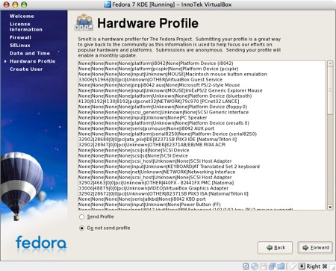Click the line 'Platform Device (serial8250)'
The height and width of the screenshot is (271, 336).
point(167,134)
